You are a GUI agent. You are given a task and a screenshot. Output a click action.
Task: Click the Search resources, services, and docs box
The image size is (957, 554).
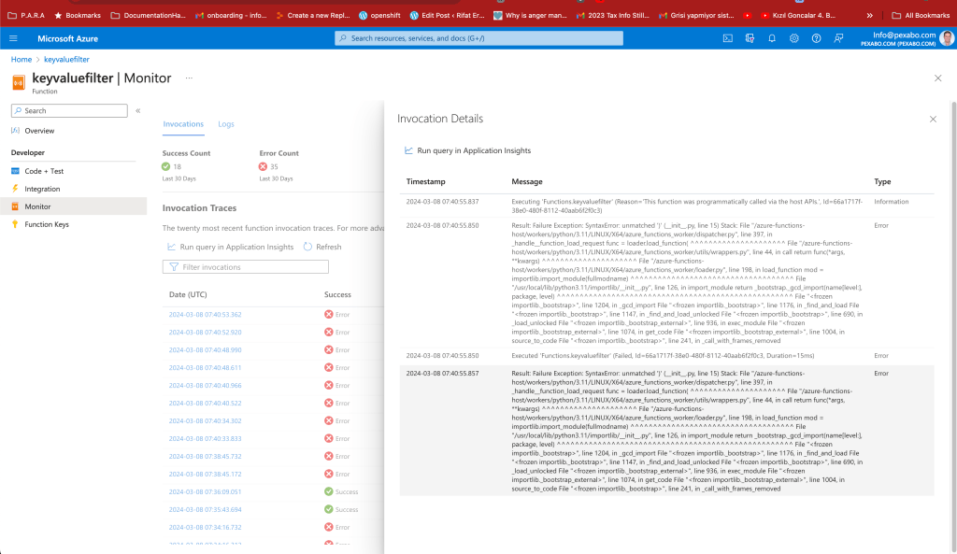478,38
